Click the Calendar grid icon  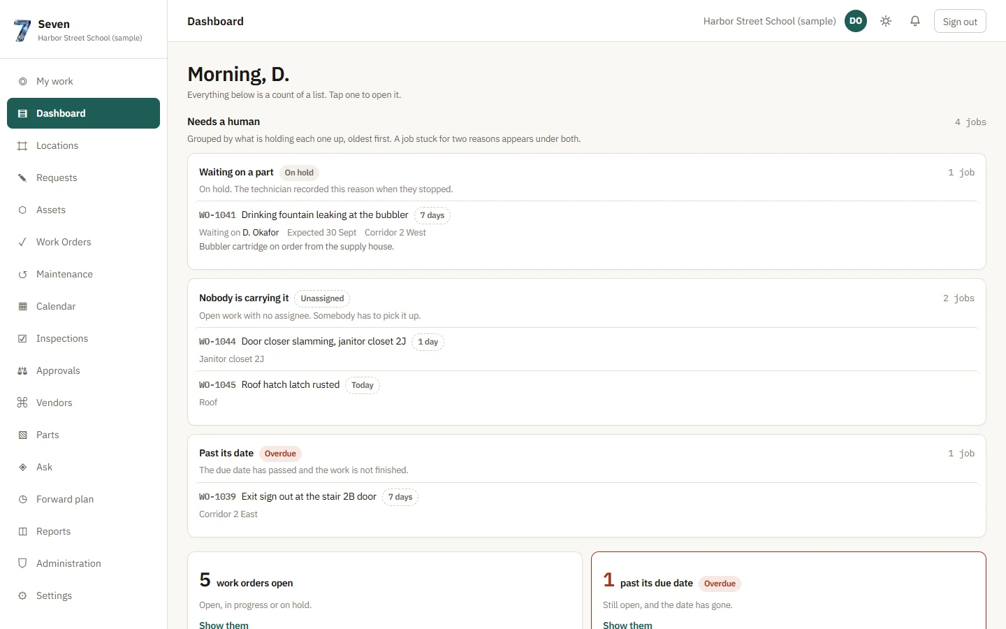point(22,306)
